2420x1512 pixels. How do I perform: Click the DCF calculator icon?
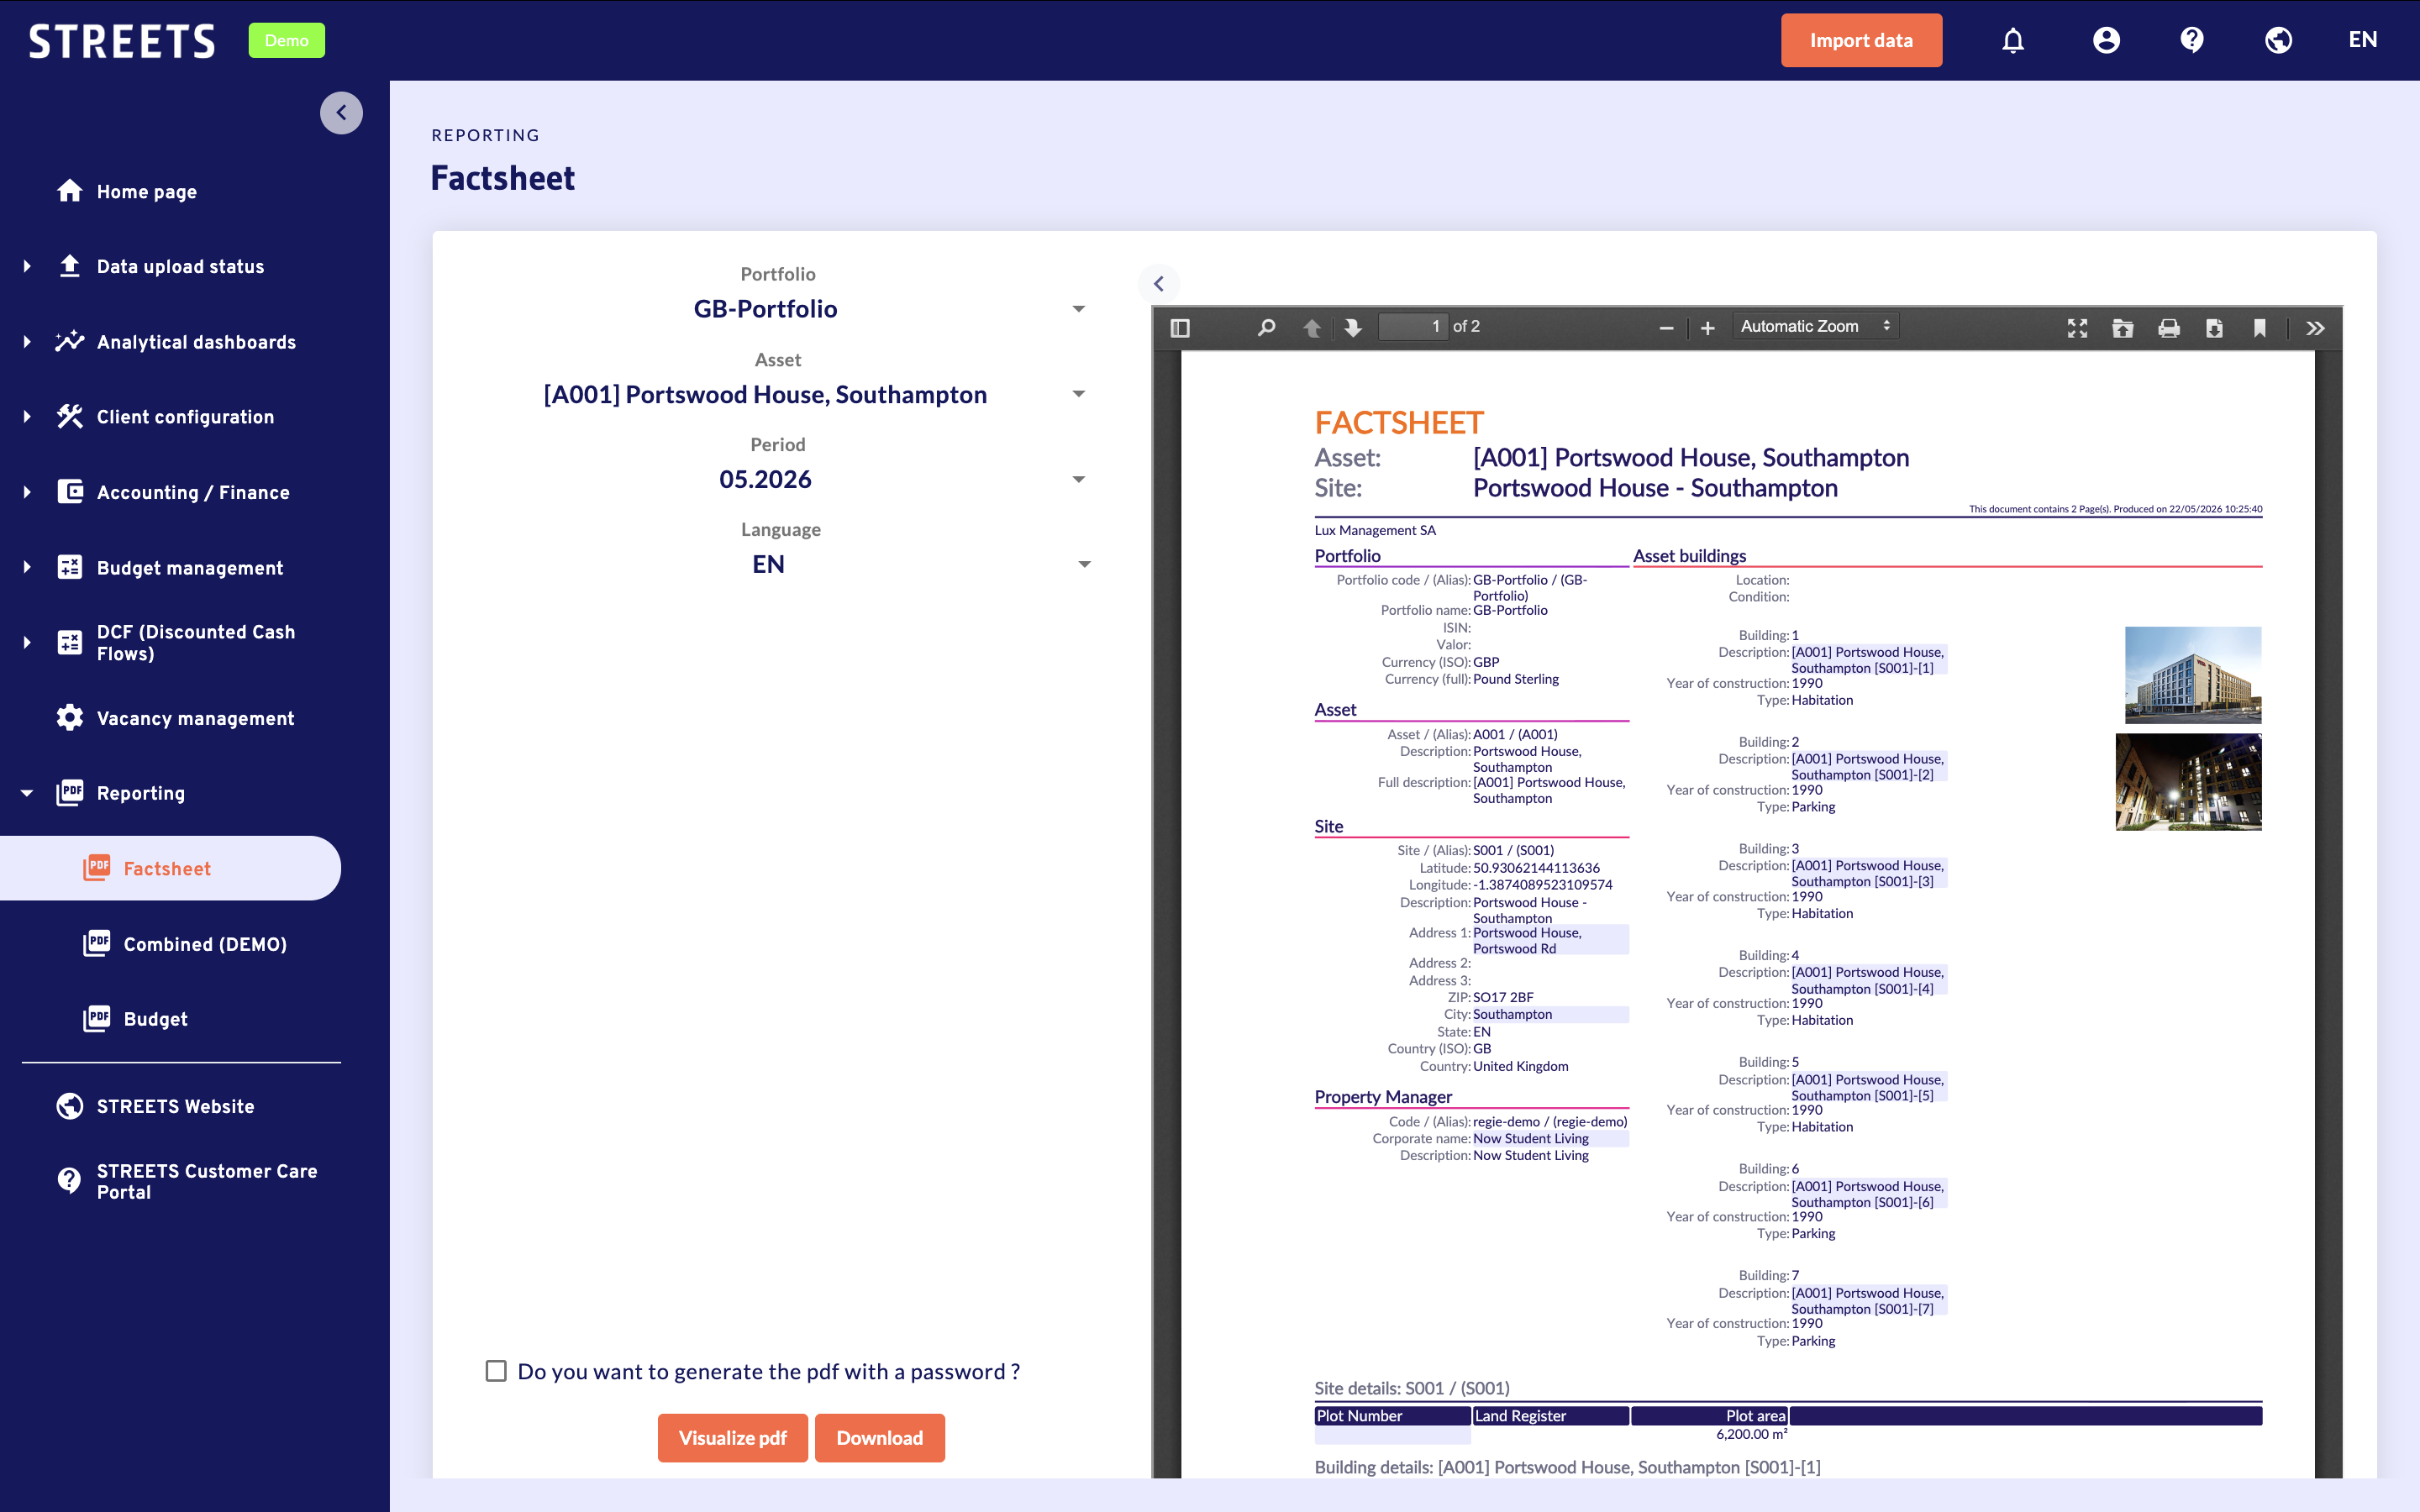pos(70,643)
